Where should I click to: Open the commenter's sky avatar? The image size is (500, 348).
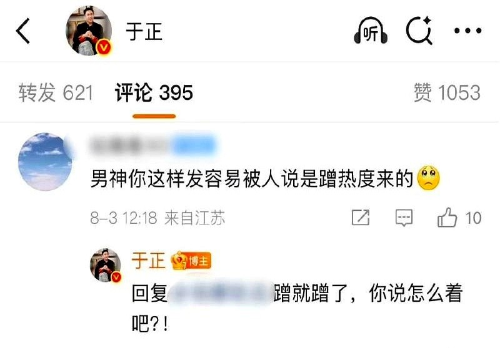(45, 162)
